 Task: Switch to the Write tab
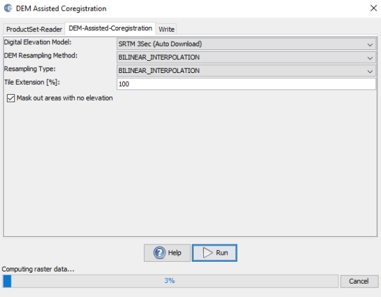click(x=166, y=29)
